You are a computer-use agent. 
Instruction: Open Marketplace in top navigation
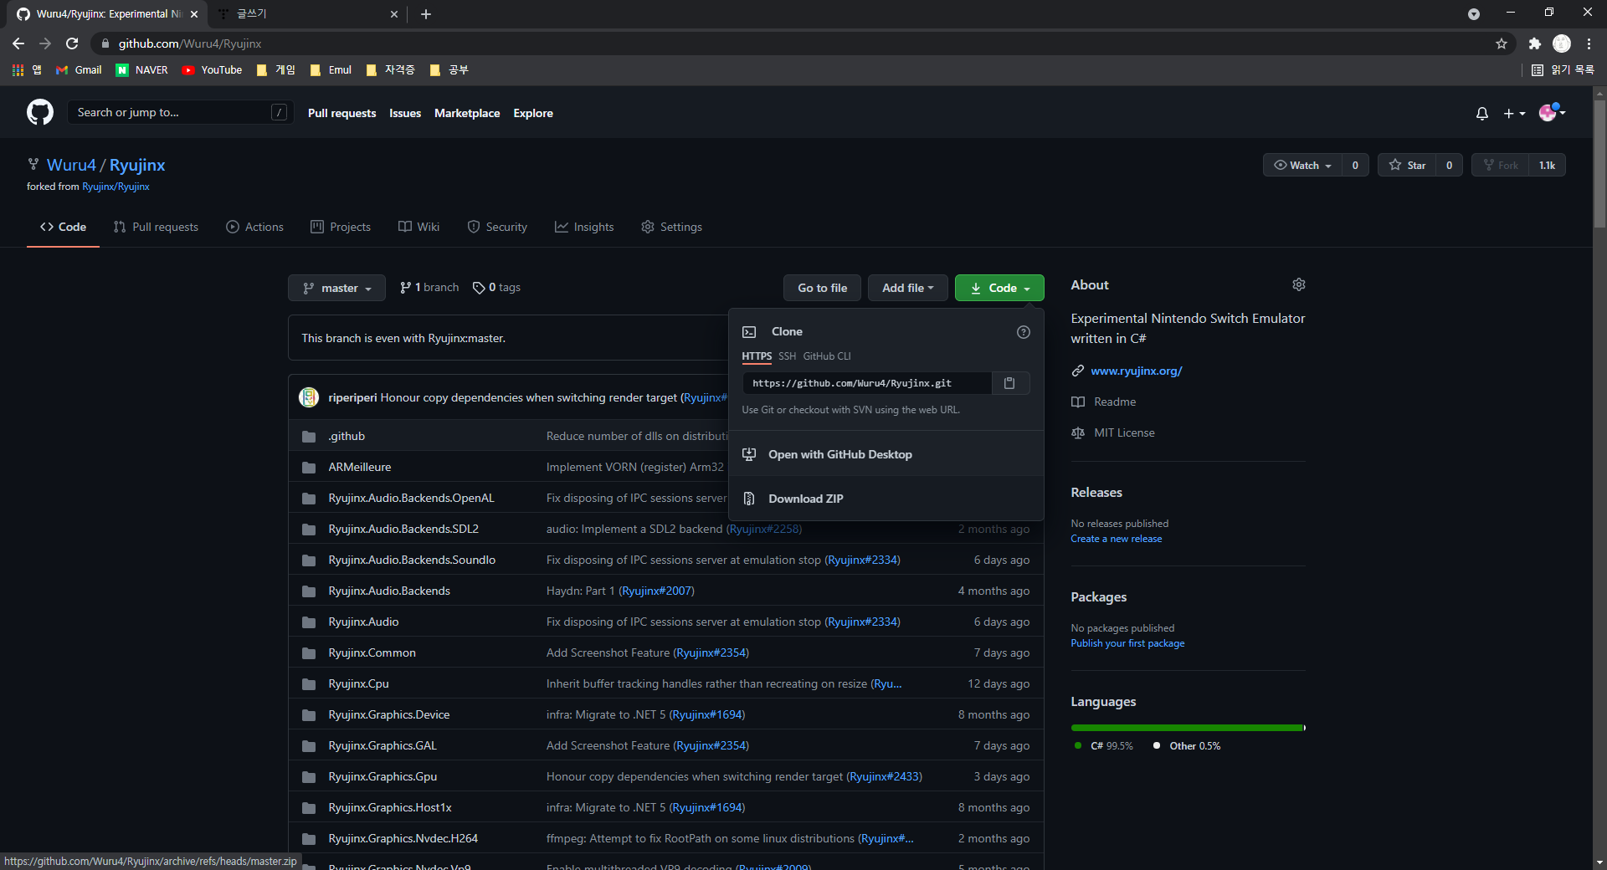tap(467, 113)
